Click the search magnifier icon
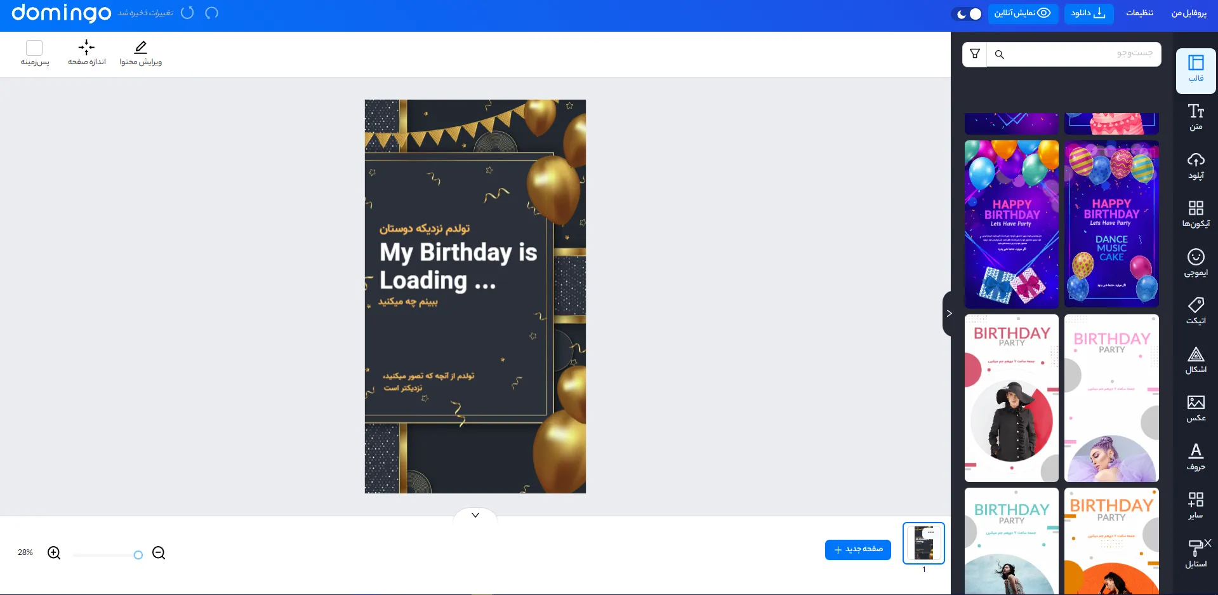Image resolution: width=1218 pixels, height=595 pixels. pyautogui.click(x=1000, y=55)
